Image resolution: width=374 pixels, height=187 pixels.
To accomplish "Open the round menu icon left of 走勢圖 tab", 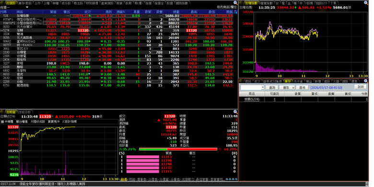I will click(x=2, y=112).
